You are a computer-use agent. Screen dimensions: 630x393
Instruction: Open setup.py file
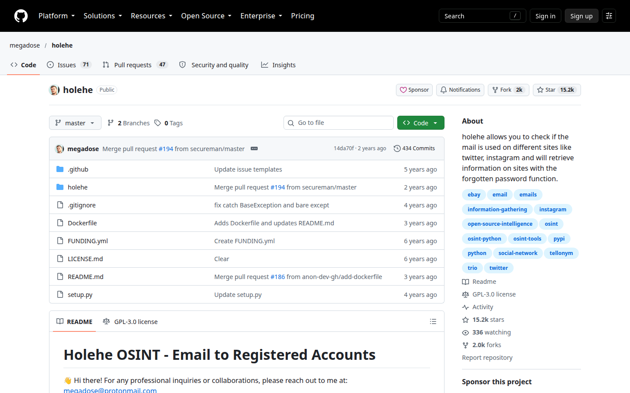tap(80, 295)
